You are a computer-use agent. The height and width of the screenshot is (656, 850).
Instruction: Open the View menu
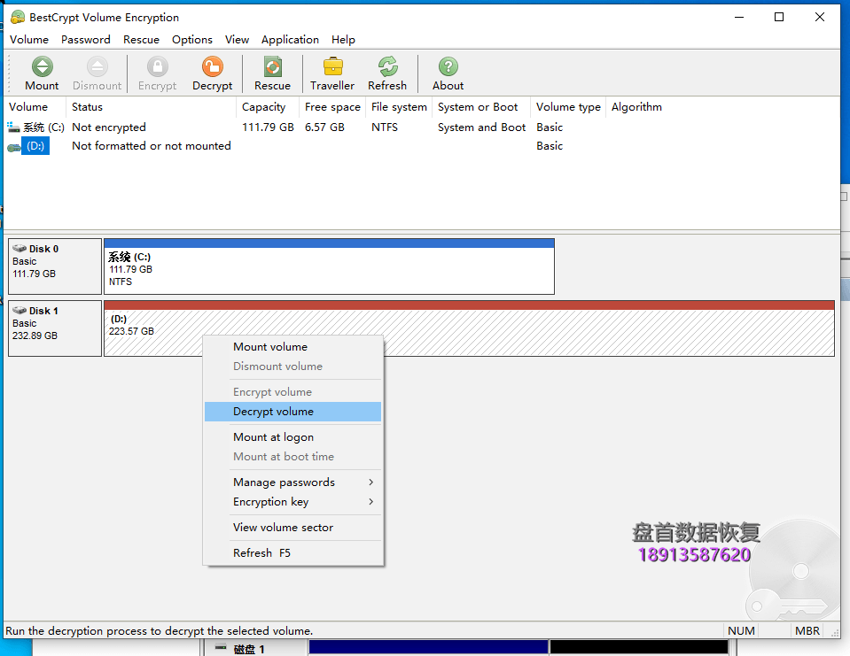tap(237, 40)
